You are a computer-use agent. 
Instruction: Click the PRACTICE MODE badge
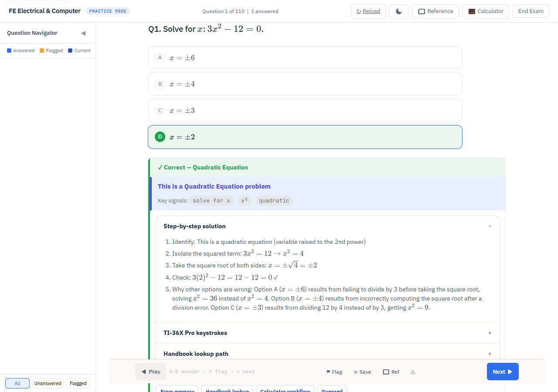tap(108, 11)
